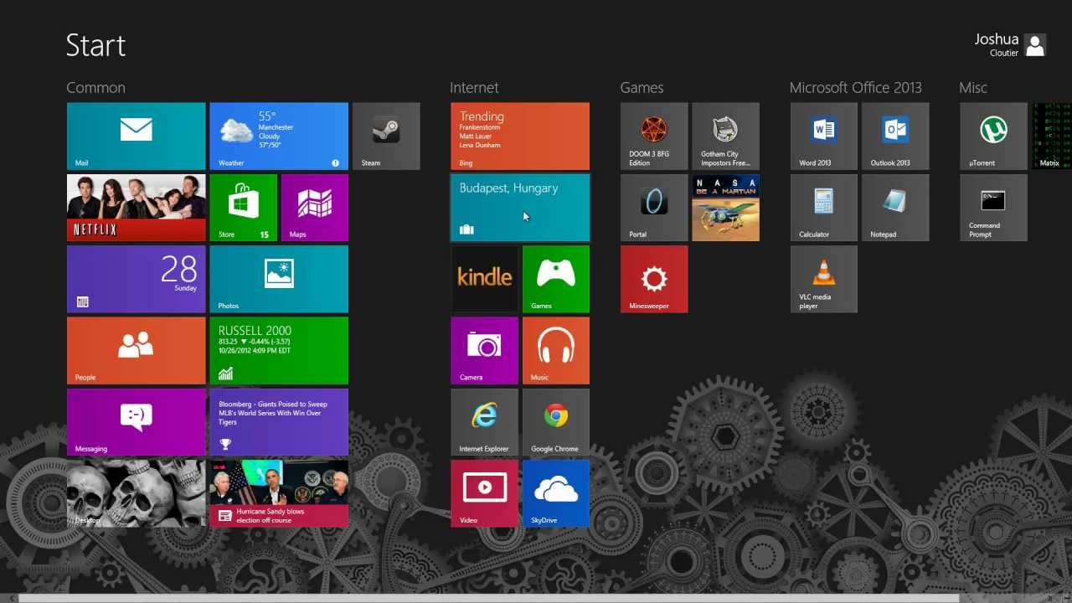Open the Desktop tile with skulls

coord(136,493)
